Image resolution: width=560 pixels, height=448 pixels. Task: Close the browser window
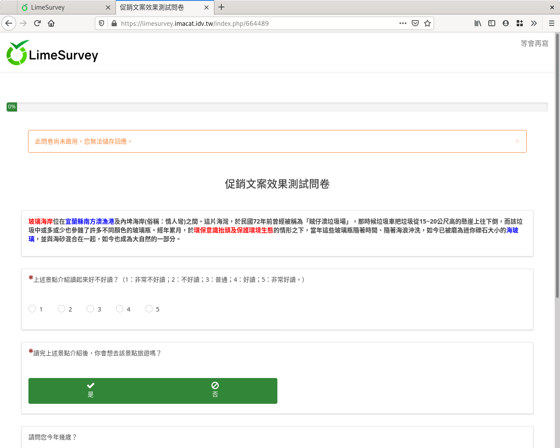552,7
